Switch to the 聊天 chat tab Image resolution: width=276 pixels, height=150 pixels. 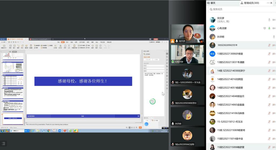click(213, 3)
